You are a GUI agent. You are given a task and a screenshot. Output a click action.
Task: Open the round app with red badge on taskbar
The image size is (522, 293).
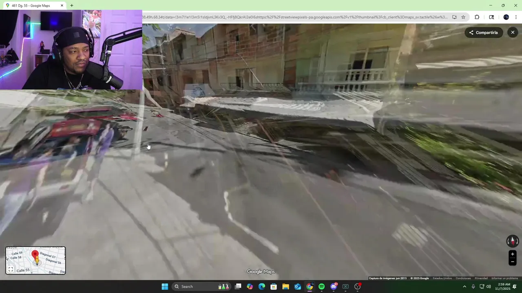(358, 286)
